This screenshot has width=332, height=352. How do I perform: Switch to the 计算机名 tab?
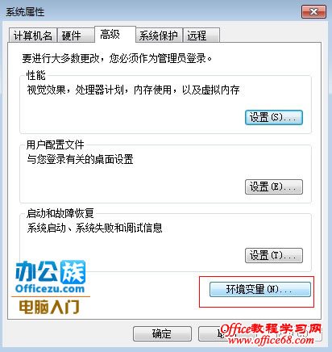click(33, 36)
